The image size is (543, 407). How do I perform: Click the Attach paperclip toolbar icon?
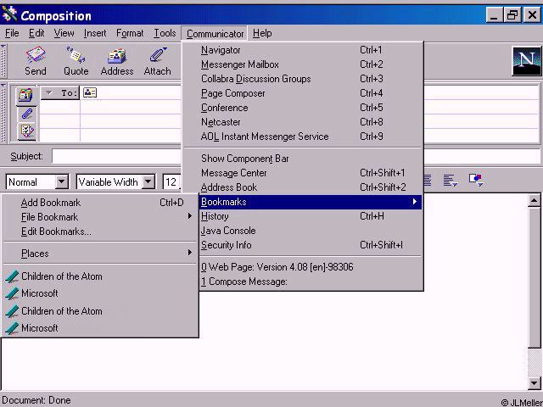click(x=157, y=61)
